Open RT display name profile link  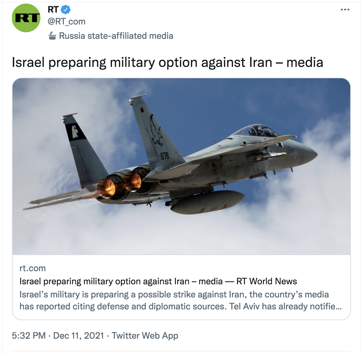(53, 10)
